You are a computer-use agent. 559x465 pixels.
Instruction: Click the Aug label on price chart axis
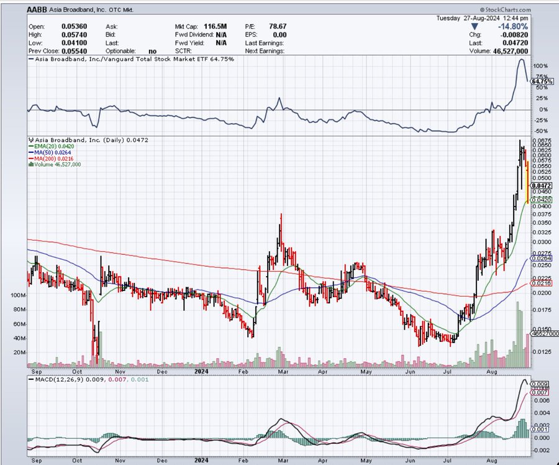(492, 372)
